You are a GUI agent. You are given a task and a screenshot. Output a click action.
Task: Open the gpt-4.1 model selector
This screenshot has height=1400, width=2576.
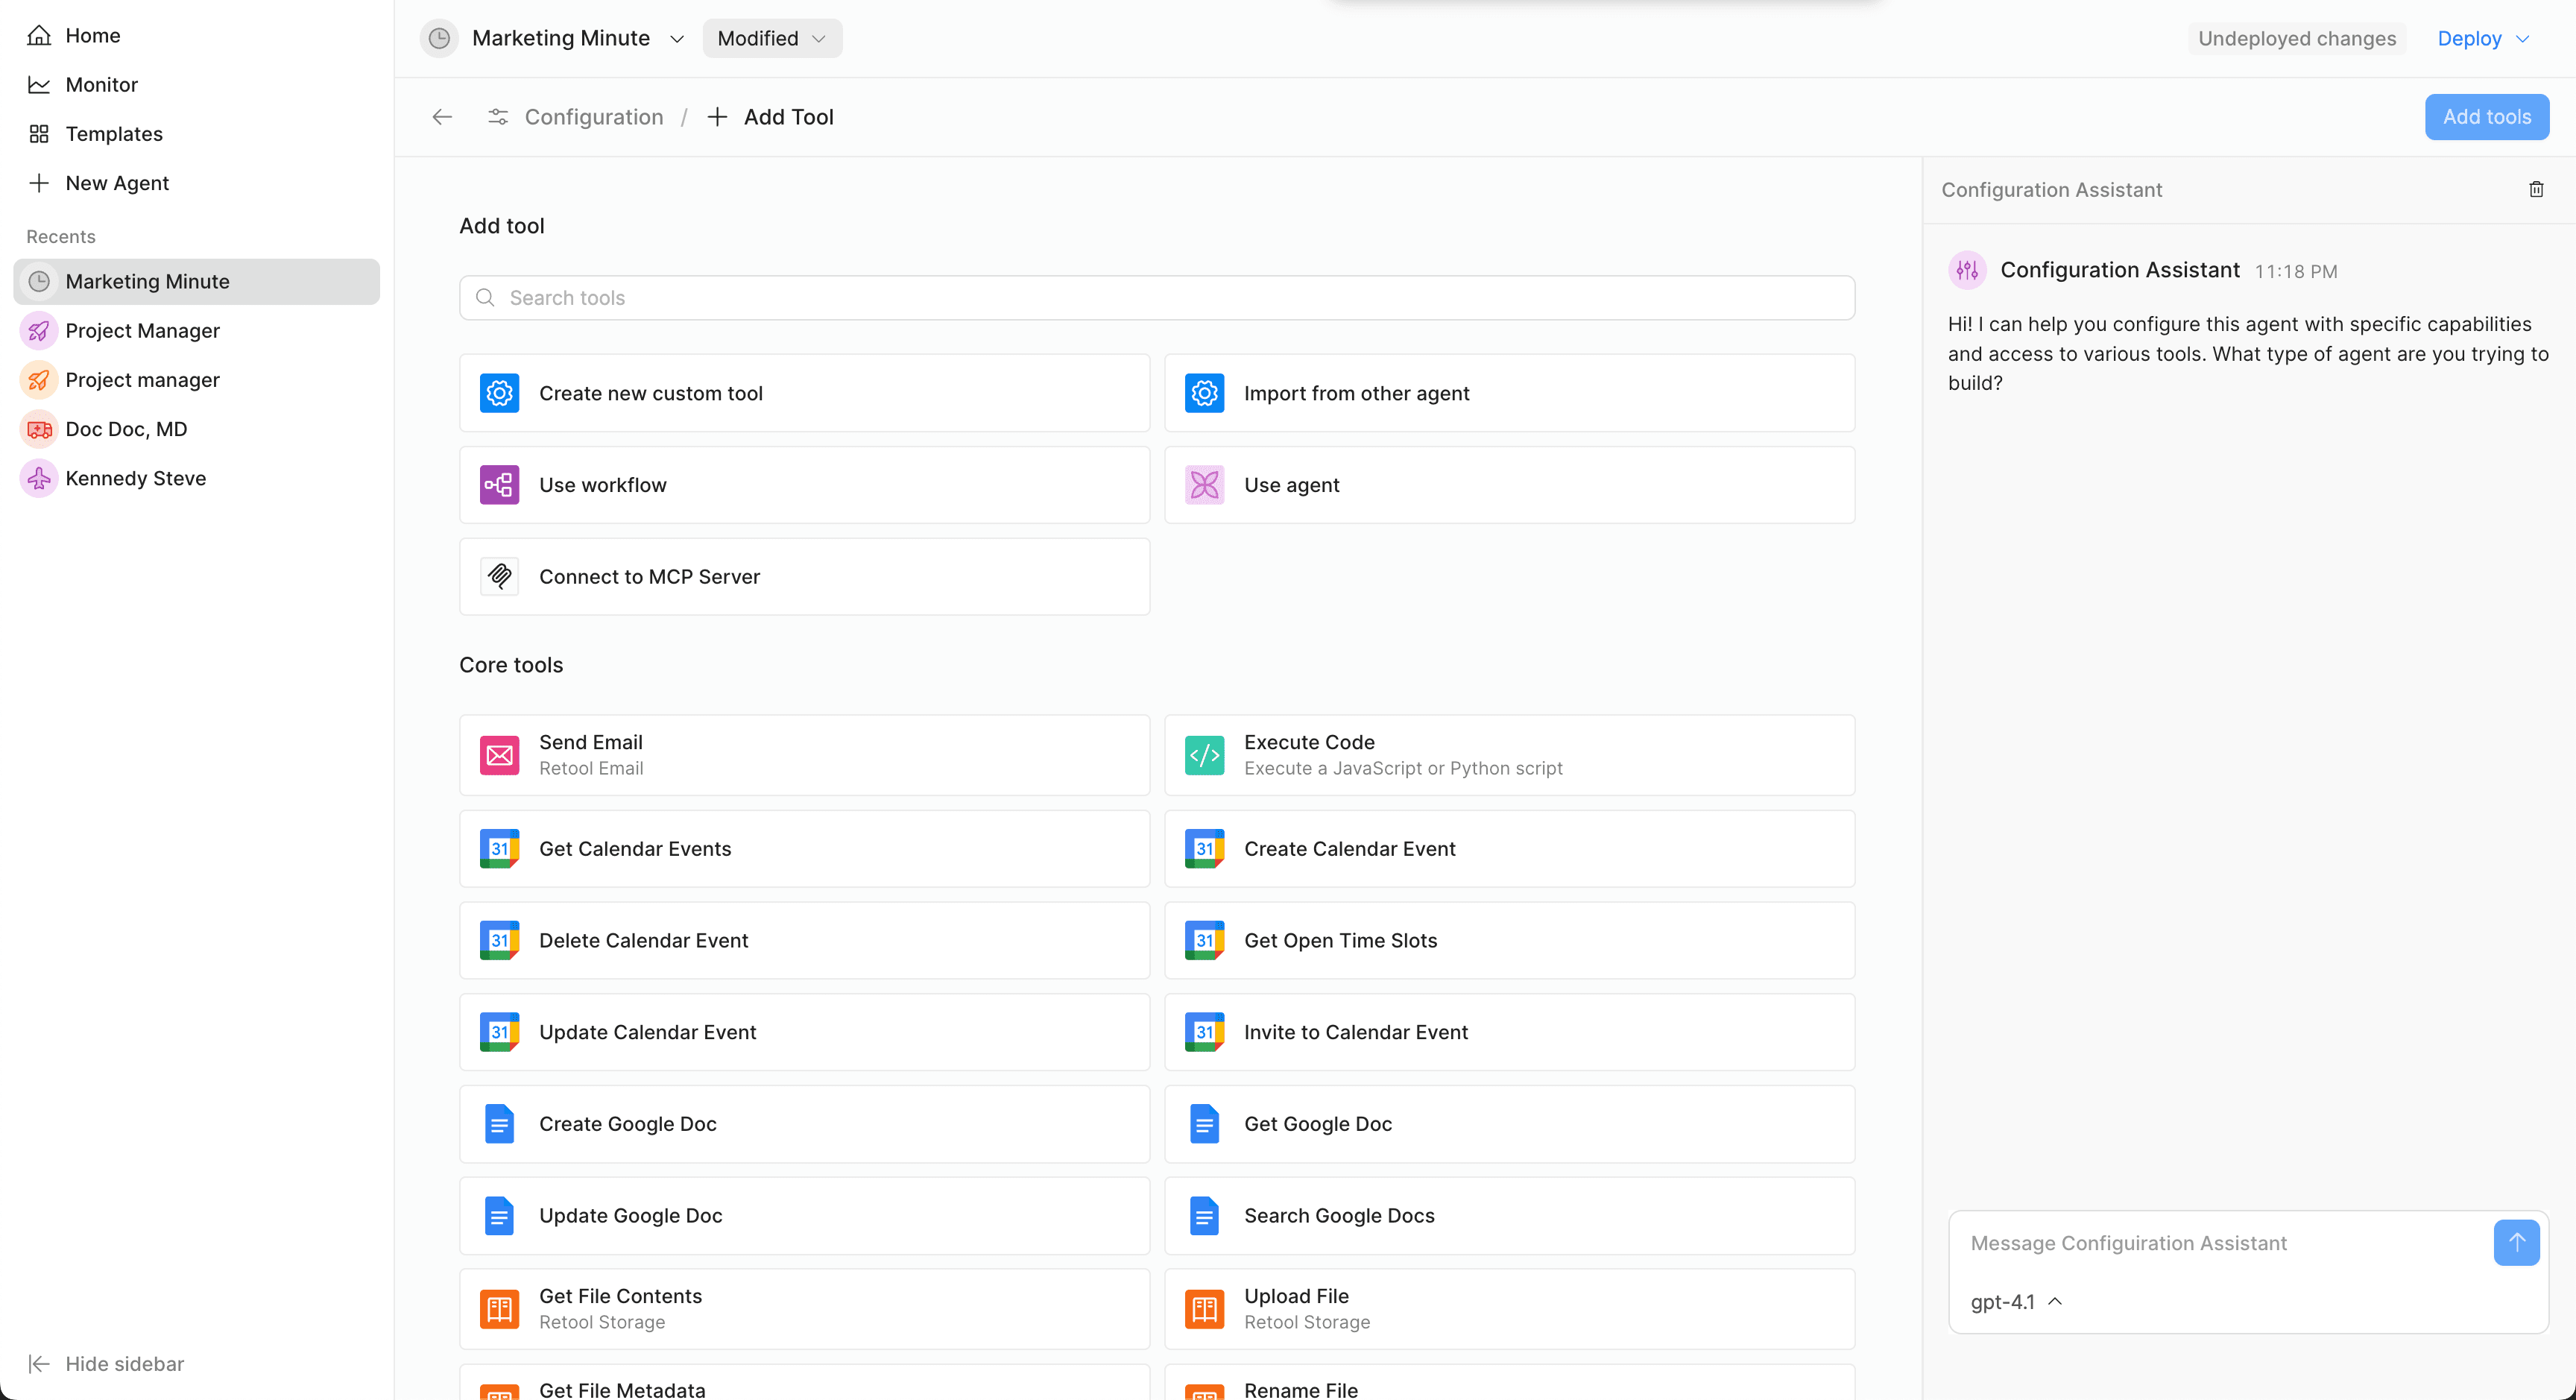[x=2015, y=1301]
